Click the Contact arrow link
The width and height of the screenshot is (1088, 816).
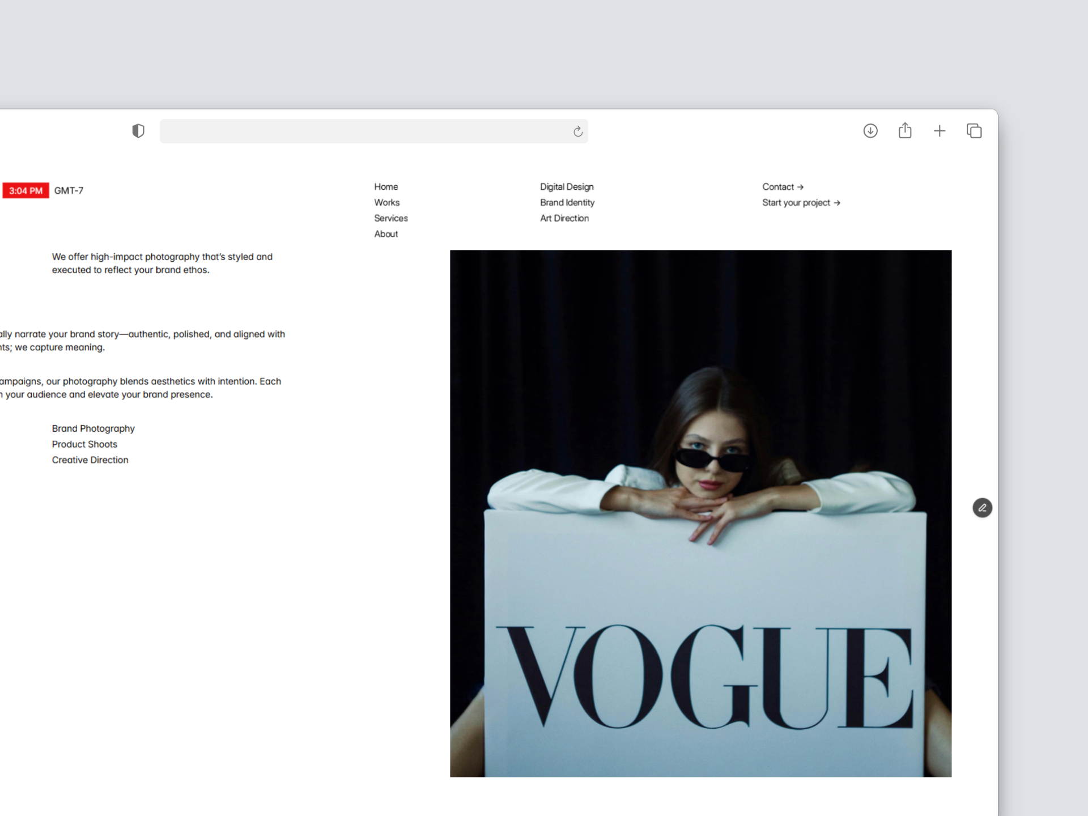(783, 186)
